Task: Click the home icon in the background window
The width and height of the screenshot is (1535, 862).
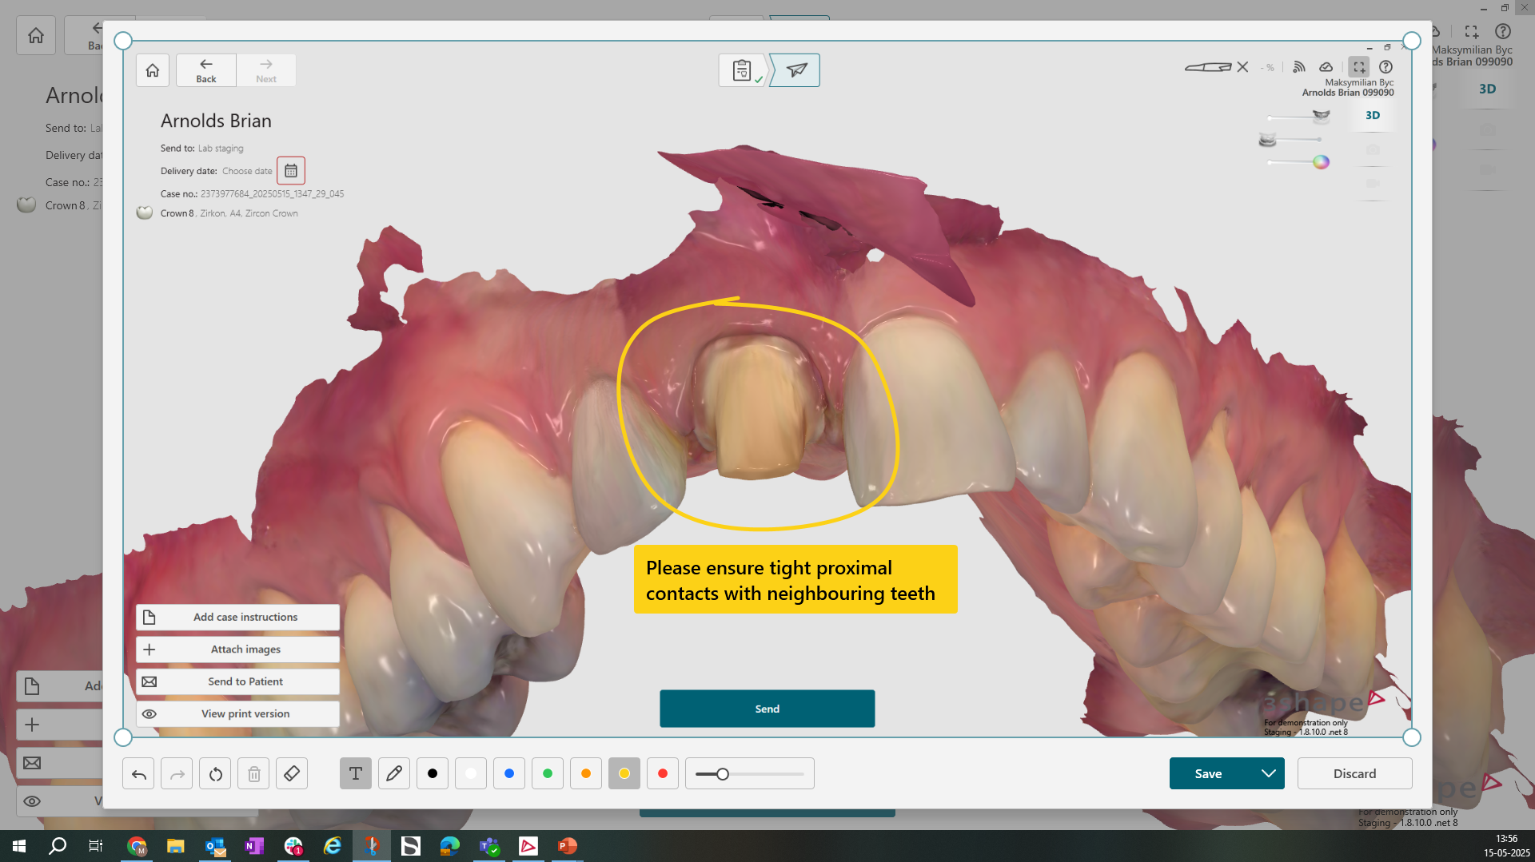Action: tap(36, 35)
